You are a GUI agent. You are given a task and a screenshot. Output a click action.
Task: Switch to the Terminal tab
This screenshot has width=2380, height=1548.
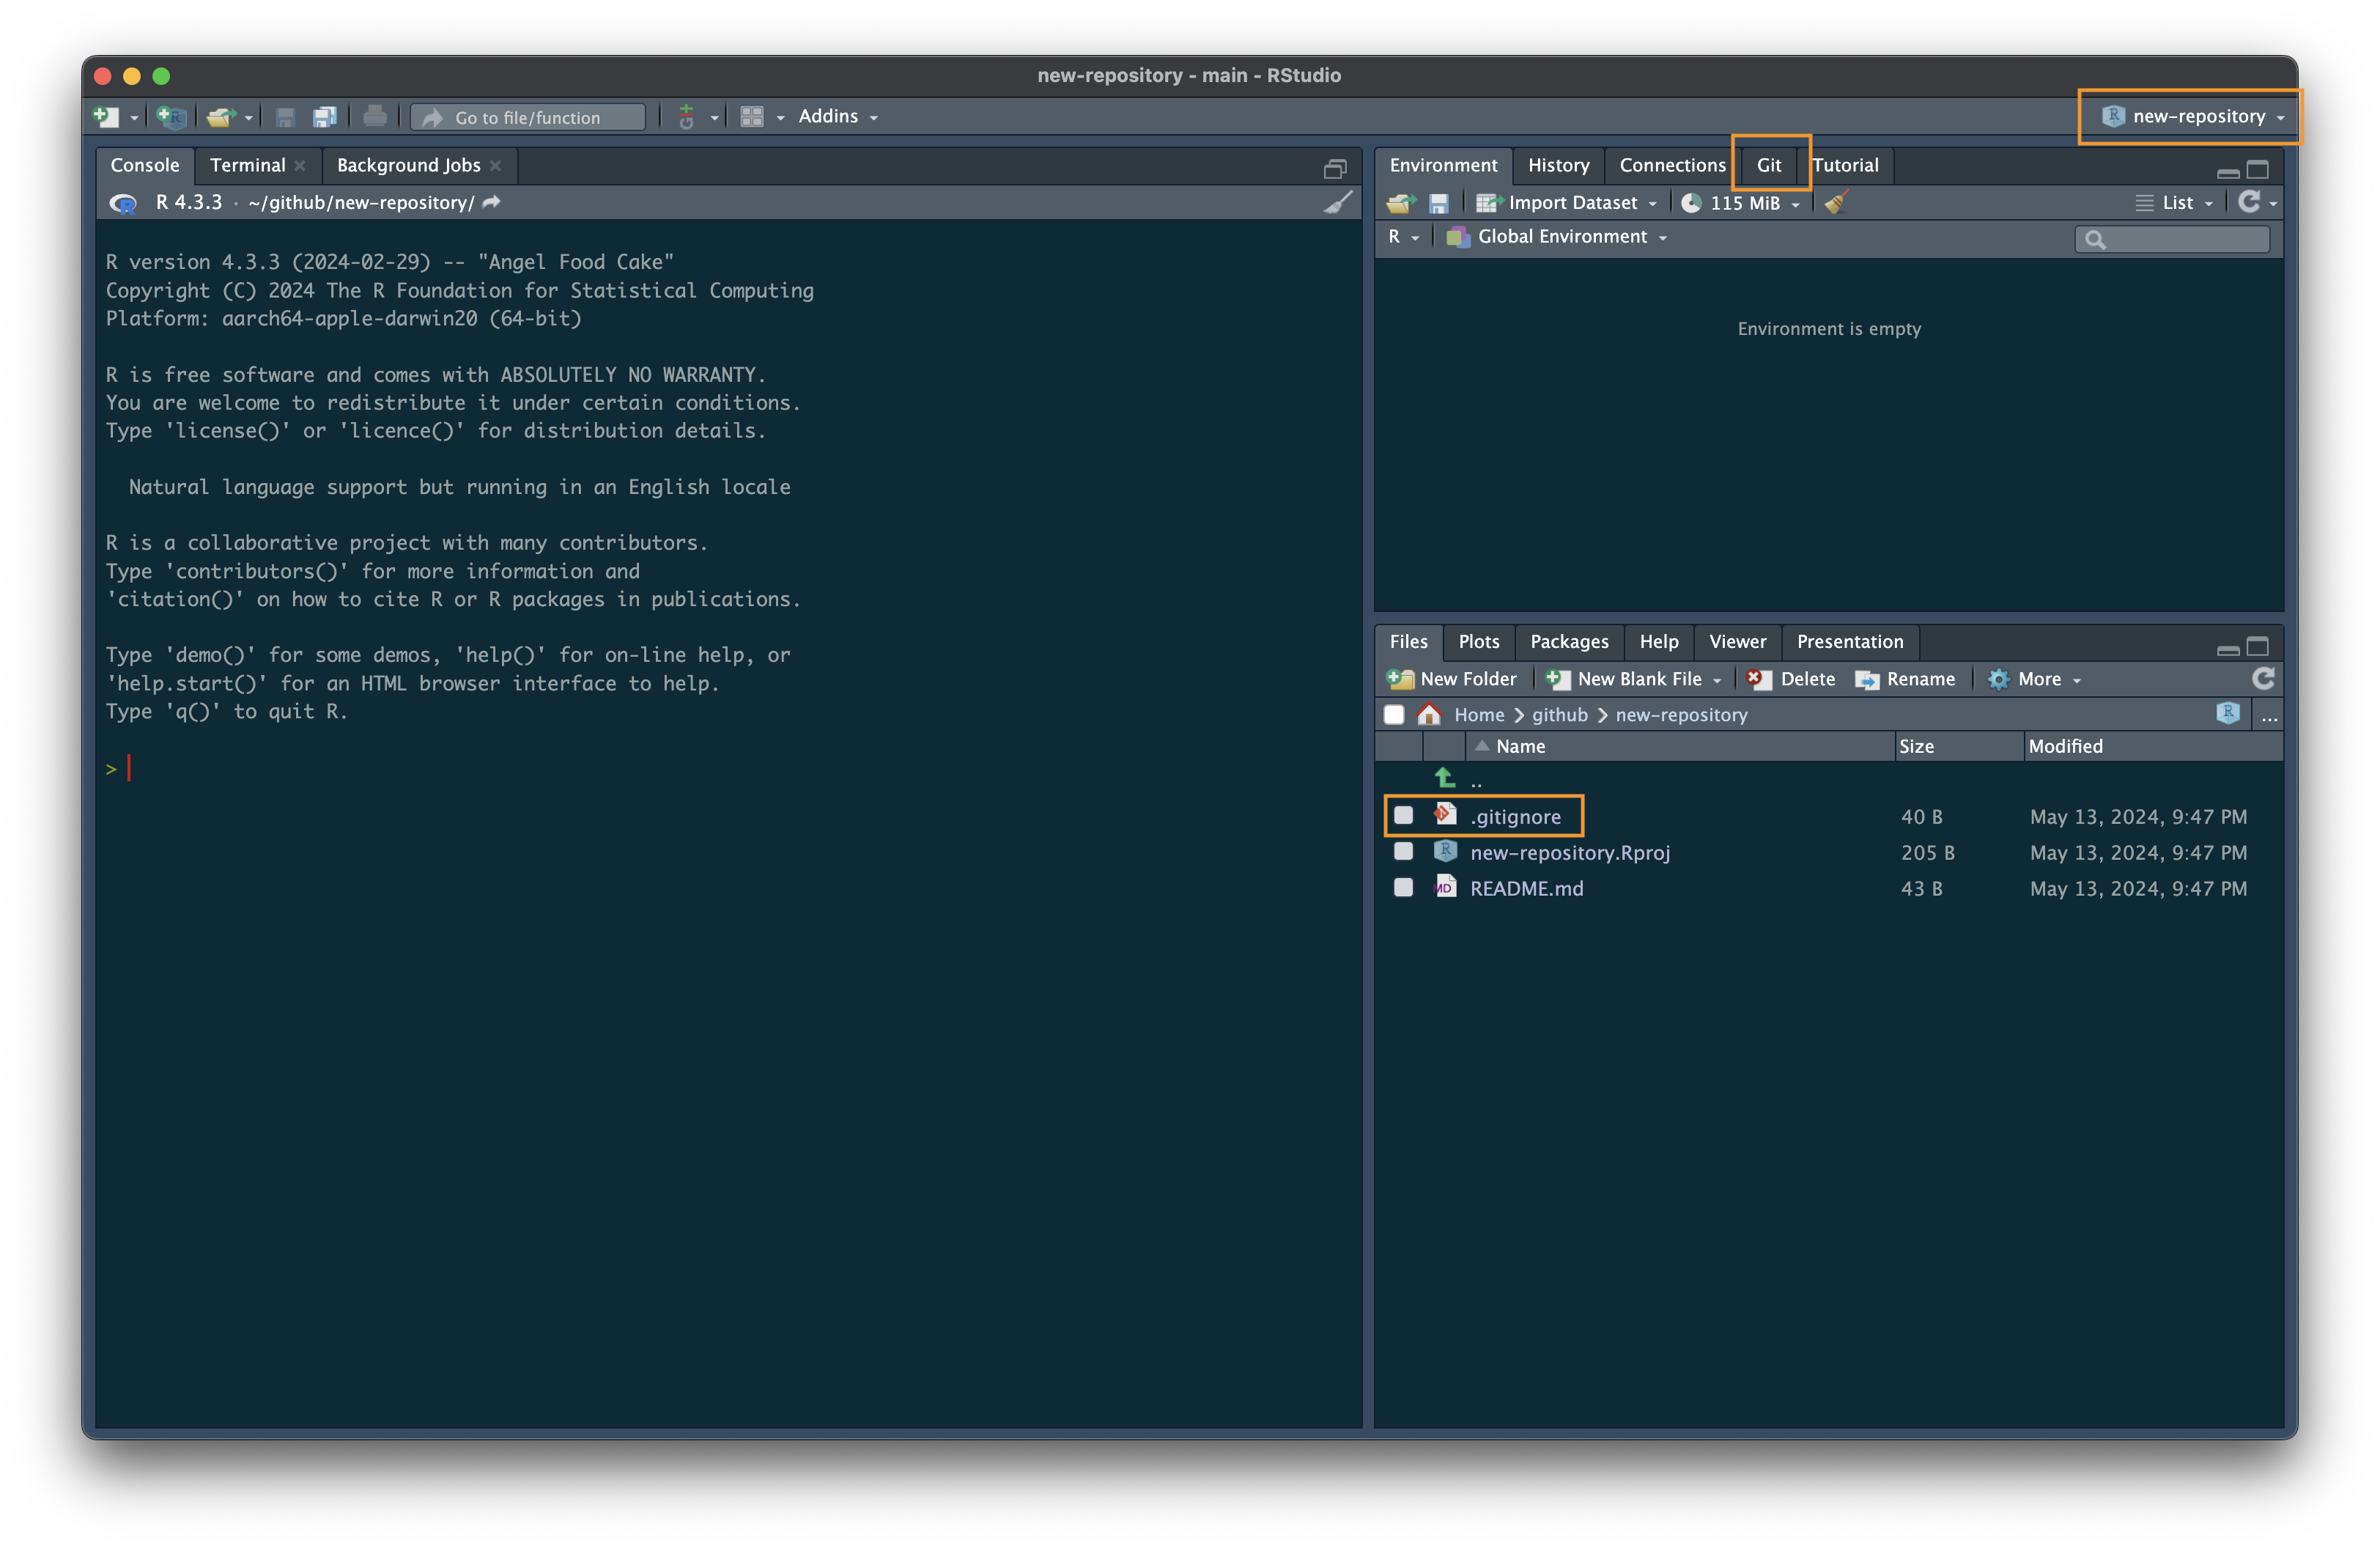pyautogui.click(x=247, y=165)
